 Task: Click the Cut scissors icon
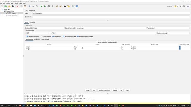tap(17, 6)
